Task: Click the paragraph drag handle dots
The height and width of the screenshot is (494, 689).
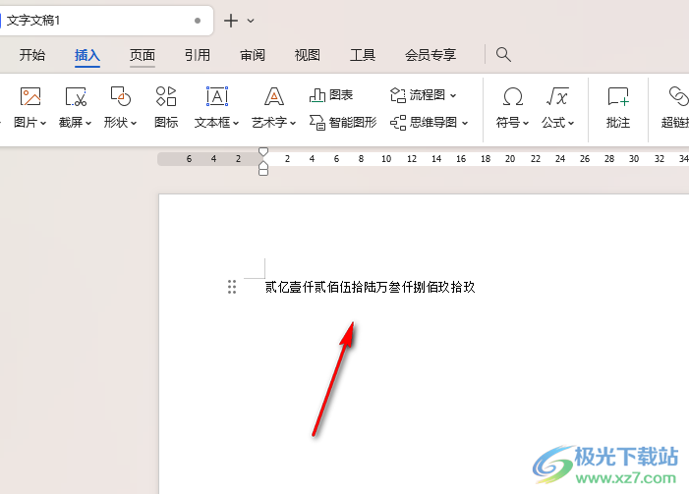Action: click(x=232, y=287)
